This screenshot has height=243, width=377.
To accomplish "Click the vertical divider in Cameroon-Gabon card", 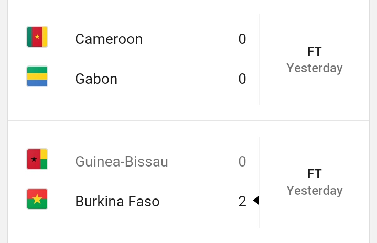I will (260, 60).
